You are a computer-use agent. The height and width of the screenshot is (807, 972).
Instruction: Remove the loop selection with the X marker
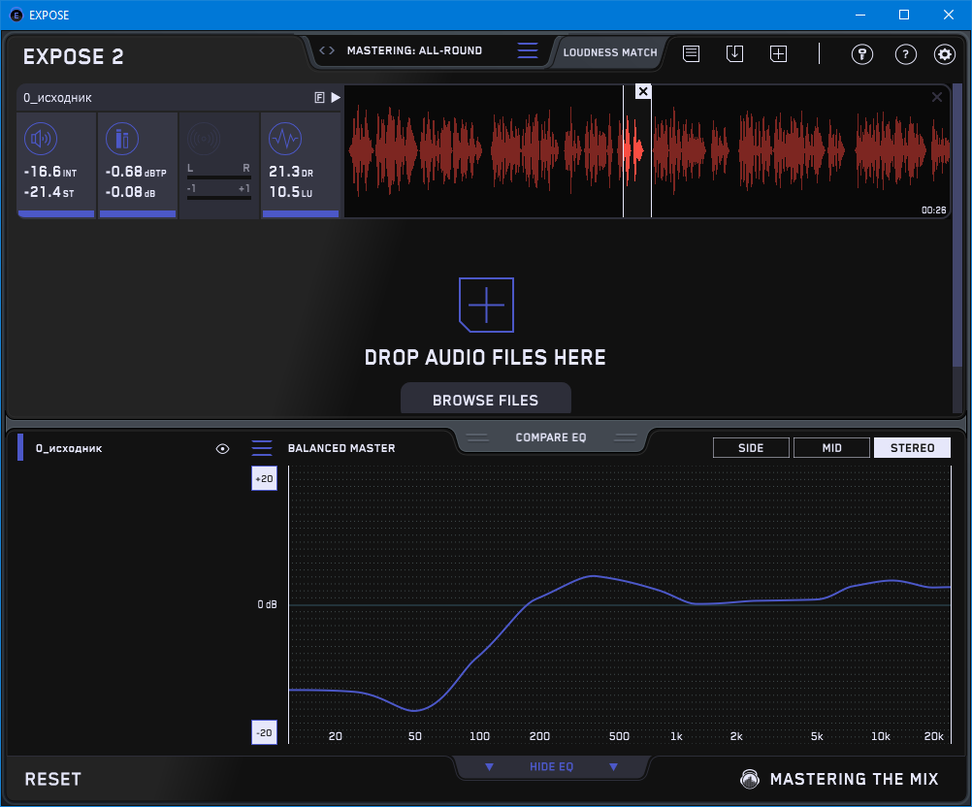coord(643,92)
